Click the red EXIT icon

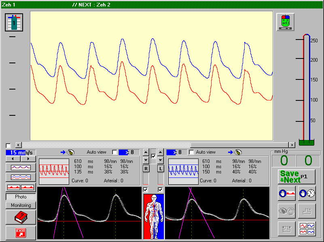click(21, 233)
